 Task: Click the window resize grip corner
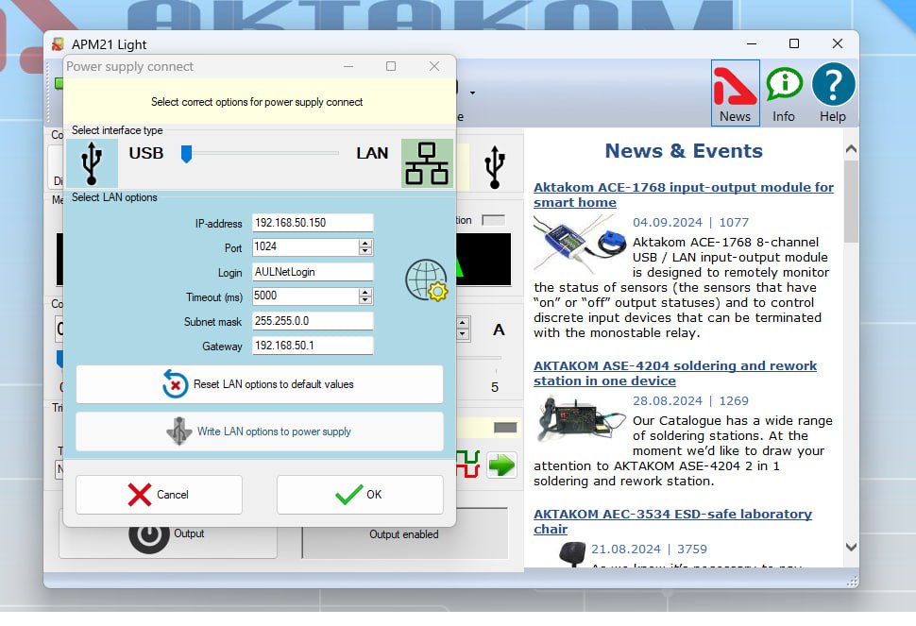pos(853,582)
